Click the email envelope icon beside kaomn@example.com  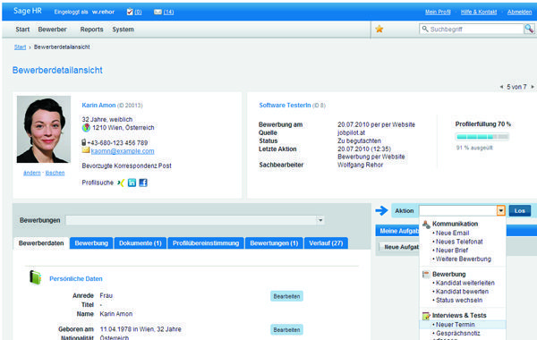(86, 150)
